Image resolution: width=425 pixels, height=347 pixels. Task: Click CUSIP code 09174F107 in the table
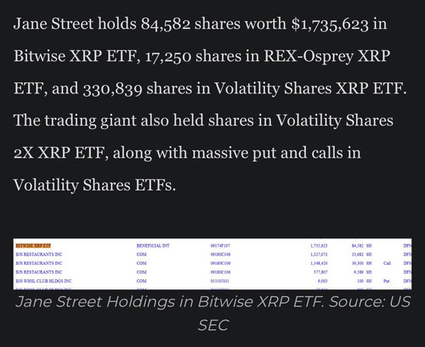coord(220,246)
